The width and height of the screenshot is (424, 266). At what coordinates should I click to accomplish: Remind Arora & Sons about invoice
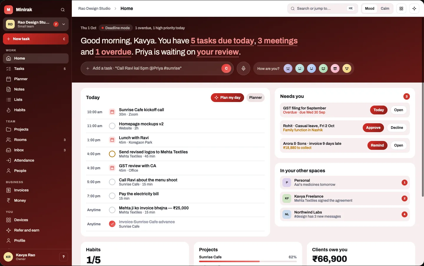(377, 145)
